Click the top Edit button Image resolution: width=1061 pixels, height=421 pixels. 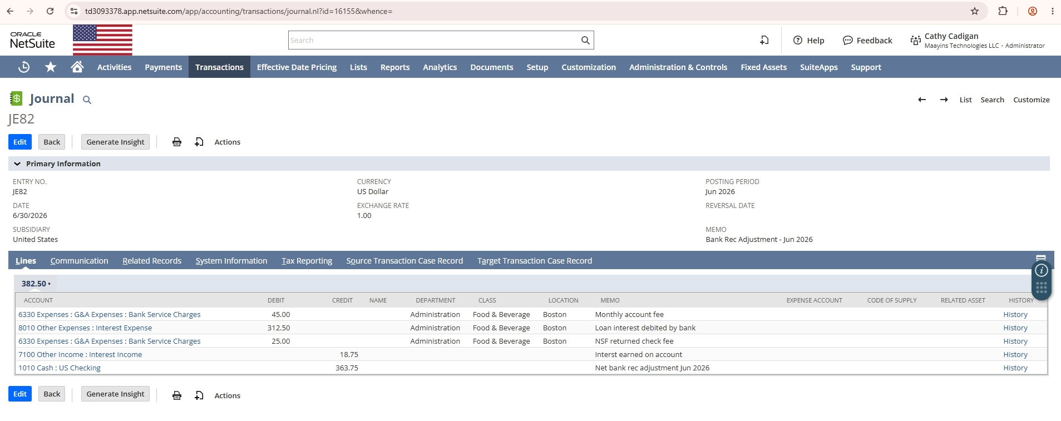20,142
